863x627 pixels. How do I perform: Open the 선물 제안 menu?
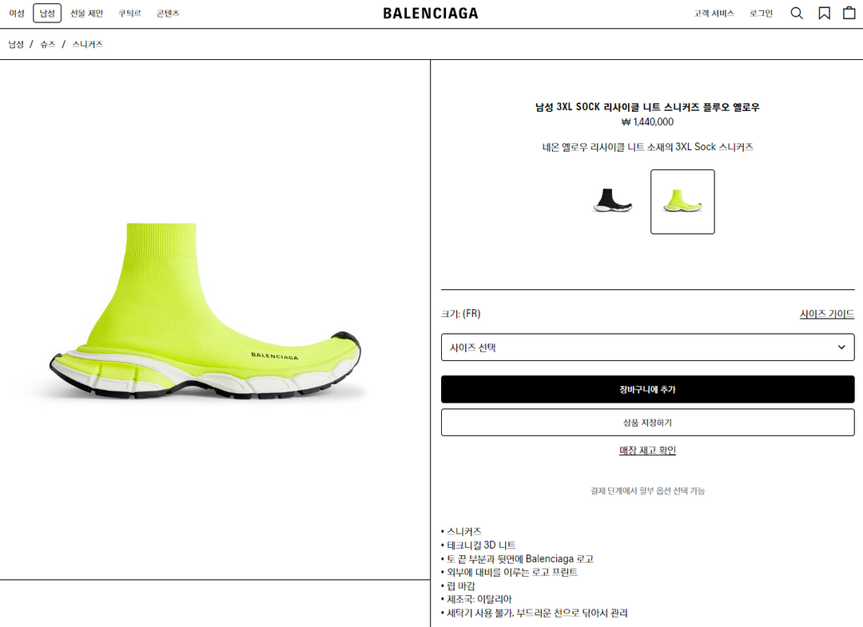click(86, 14)
